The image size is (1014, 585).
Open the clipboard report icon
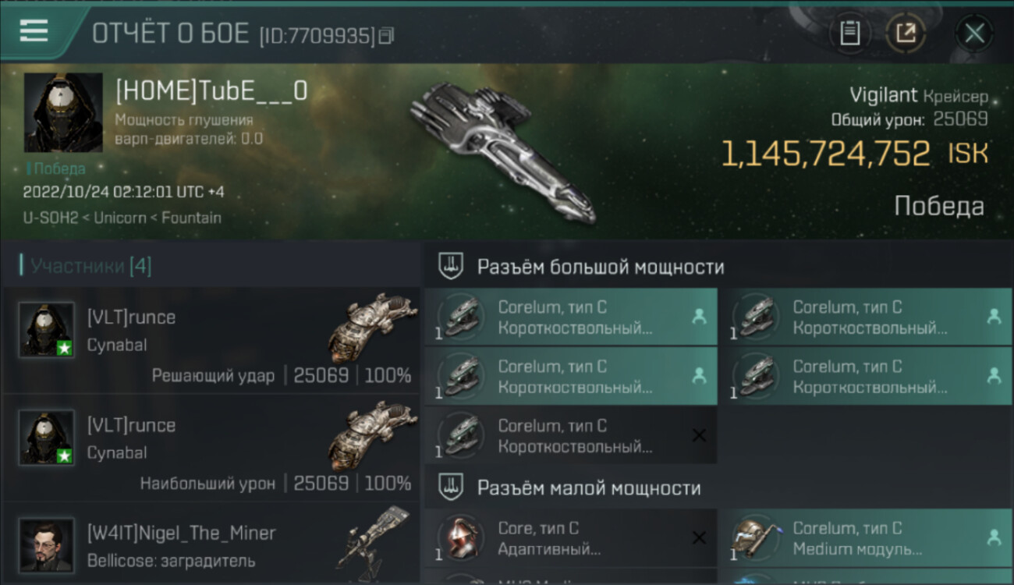click(x=849, y=33)
